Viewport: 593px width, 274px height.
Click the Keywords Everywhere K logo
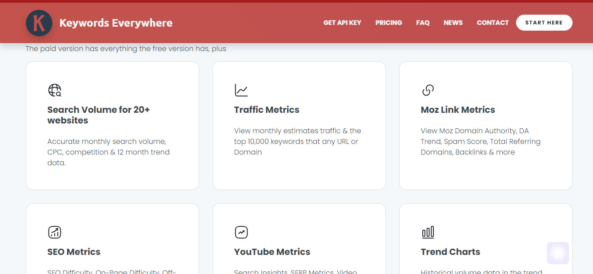coord(39,23)
